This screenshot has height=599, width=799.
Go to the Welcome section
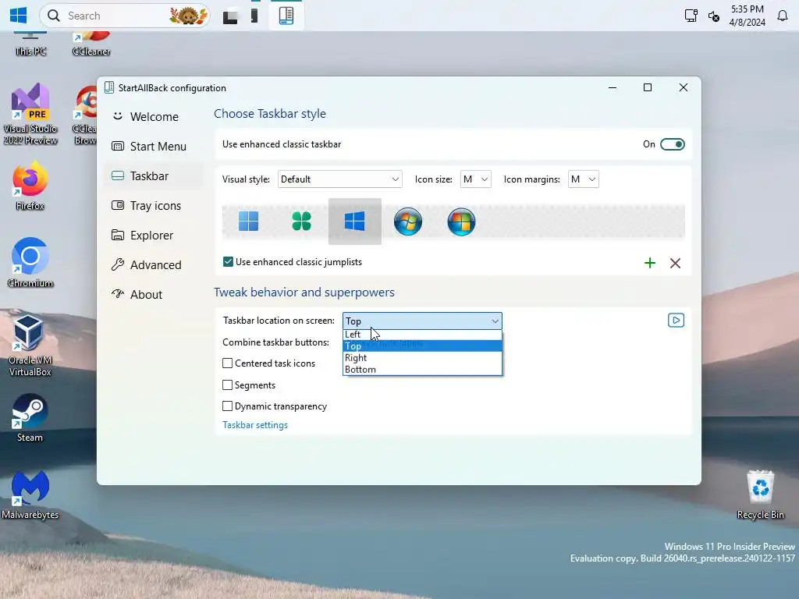pos(153,117)
